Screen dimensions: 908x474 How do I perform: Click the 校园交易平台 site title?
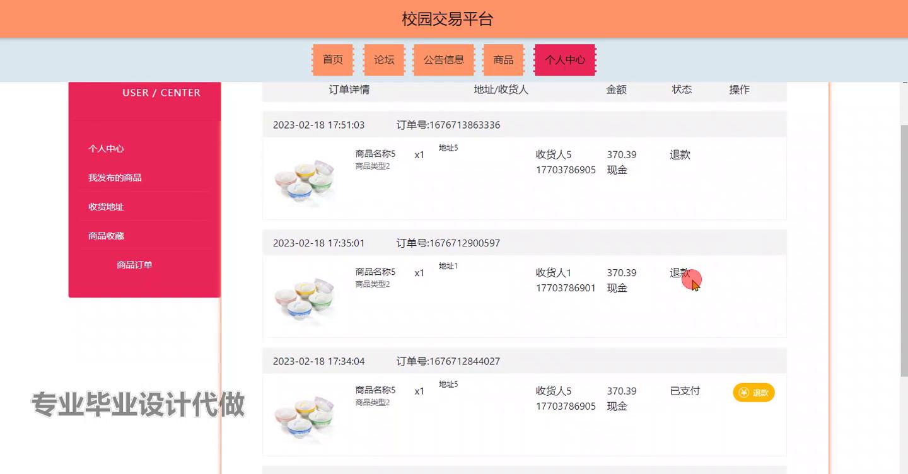[447, 19]
